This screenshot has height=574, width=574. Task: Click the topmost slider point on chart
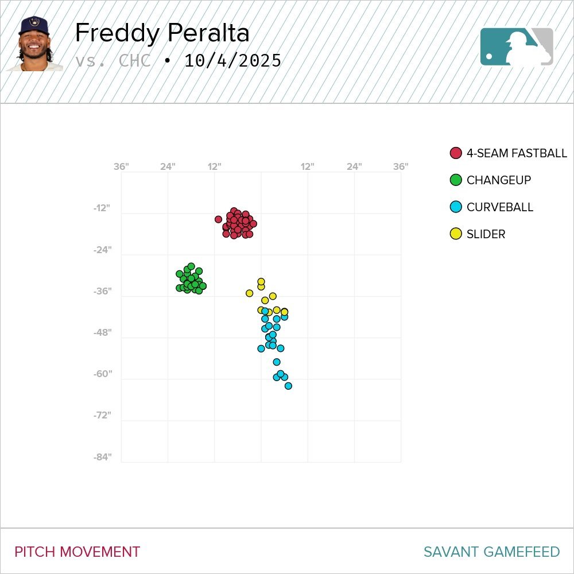tap(261, 281)
